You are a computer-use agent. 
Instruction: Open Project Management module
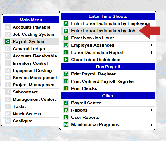[x=31, y=85]
